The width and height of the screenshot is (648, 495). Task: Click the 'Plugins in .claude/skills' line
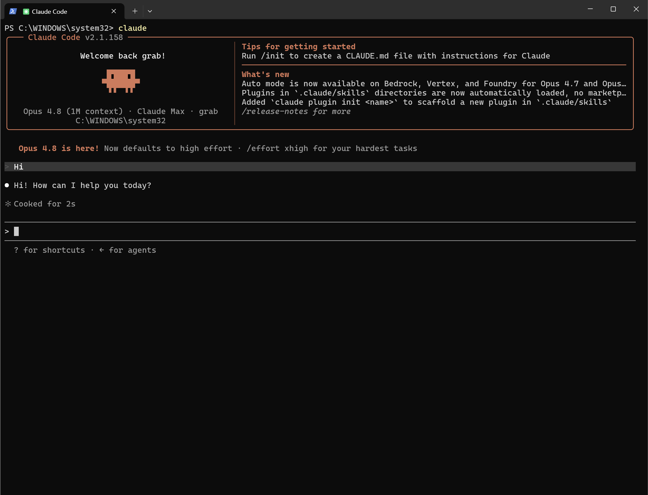[434, 93]
